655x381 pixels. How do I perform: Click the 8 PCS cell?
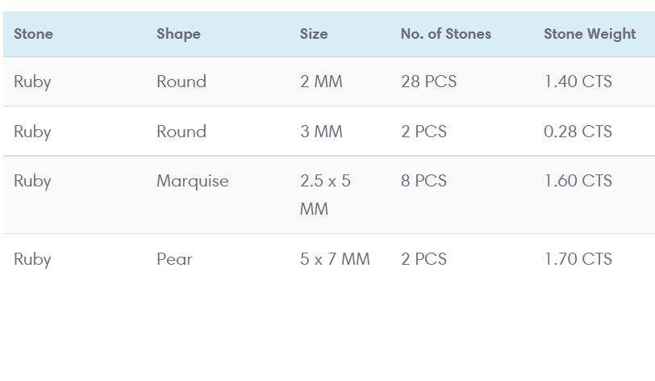coord(423,181)
